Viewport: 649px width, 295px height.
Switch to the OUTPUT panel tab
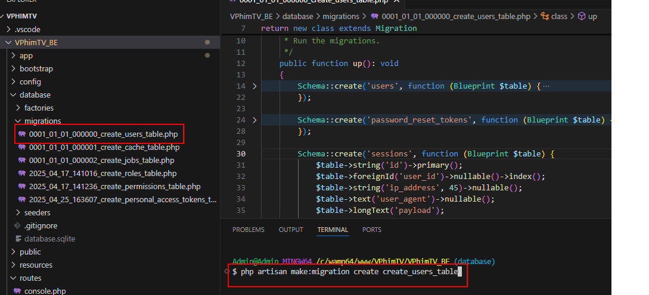[291, 230]
